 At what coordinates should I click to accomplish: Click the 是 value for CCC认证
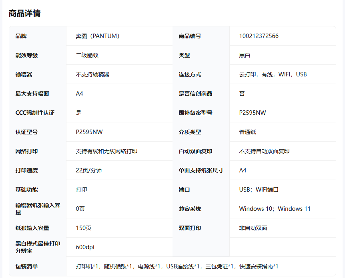(x=78, y=113)
